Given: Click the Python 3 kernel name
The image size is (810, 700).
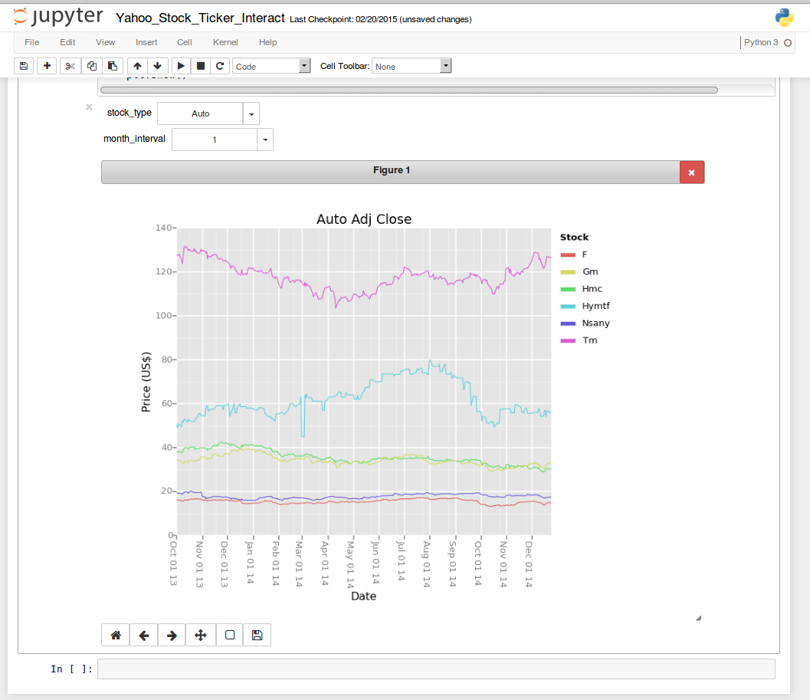Looking at the screenshot, I should [761, 42].
